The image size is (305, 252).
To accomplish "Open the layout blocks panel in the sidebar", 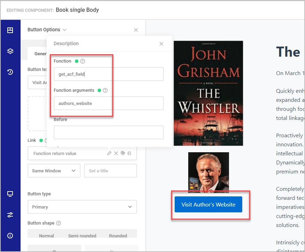I will click(10, 30).
